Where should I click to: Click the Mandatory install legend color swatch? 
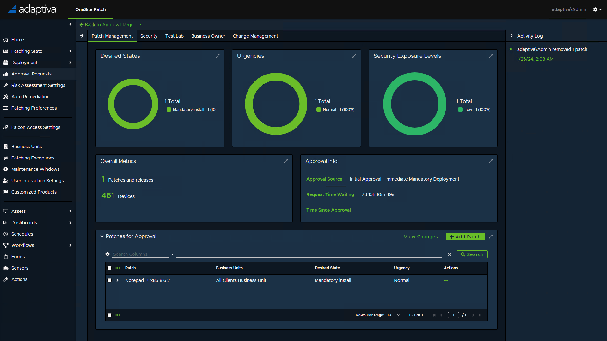(x=169, y=110)
